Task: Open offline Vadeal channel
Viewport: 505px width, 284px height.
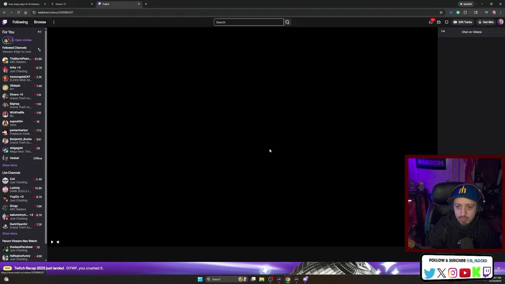Action: click(x=22, y=158)
